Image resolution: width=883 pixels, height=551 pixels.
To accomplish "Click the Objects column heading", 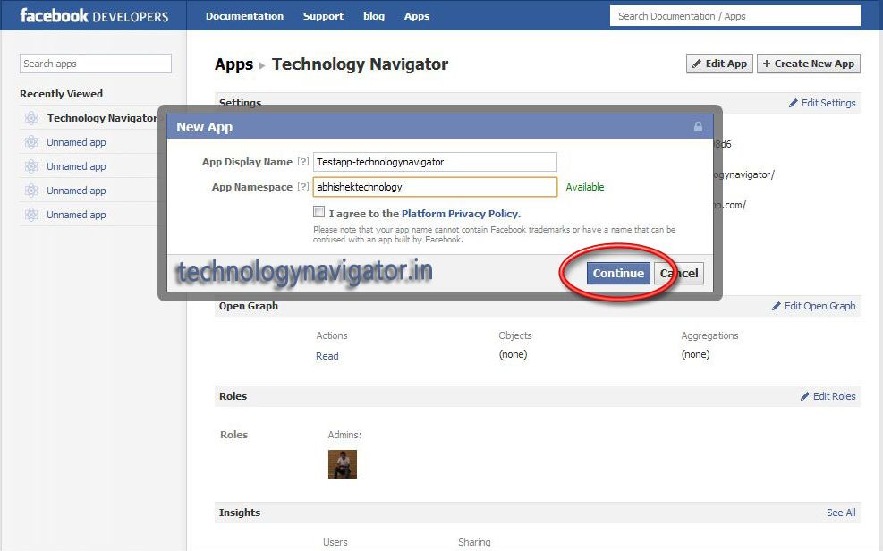I will 515,335.
